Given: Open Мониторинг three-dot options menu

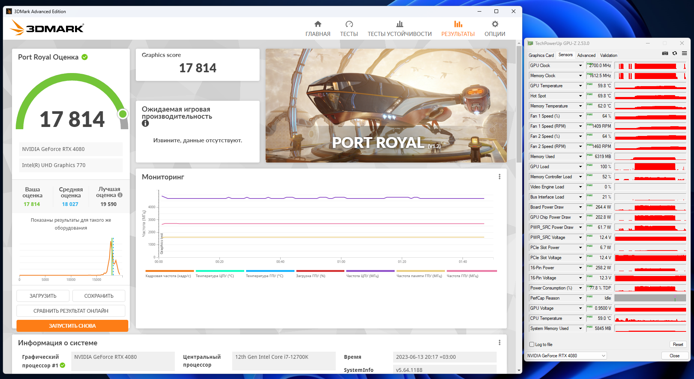Looking at the screenshot, I should tap(499, 177).
